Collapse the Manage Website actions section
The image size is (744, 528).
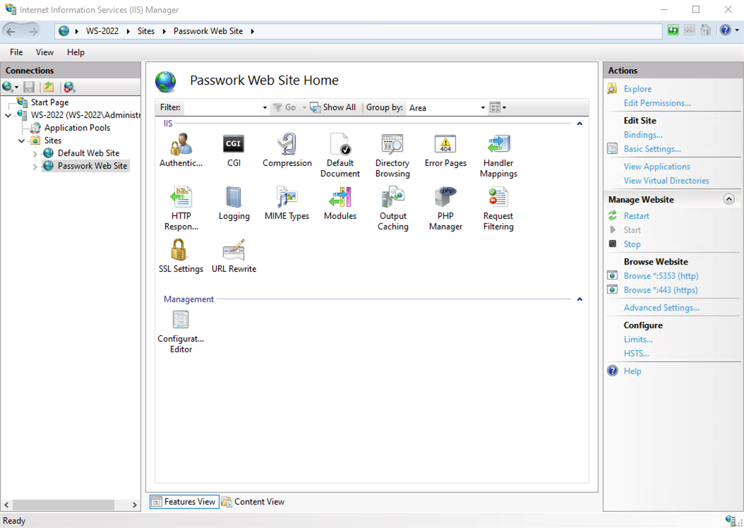(728, 199)
